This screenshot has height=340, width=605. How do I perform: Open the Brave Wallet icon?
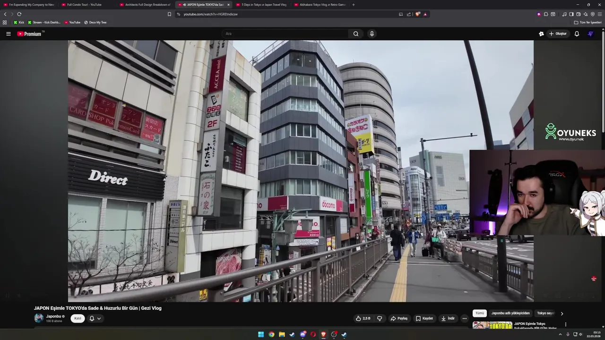579,14
